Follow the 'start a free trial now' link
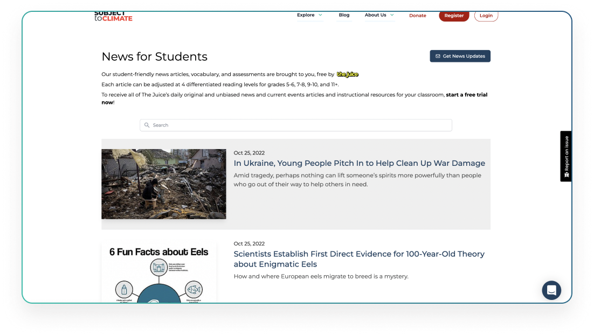 coord(467,94)
